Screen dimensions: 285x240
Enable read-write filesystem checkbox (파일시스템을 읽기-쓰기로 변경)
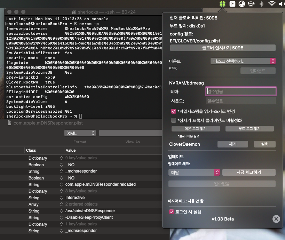(174, 111)
